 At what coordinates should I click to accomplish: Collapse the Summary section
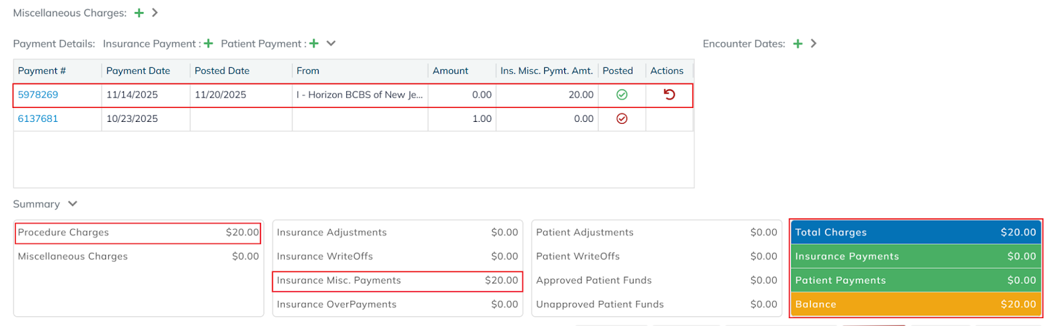coord(73,204)
